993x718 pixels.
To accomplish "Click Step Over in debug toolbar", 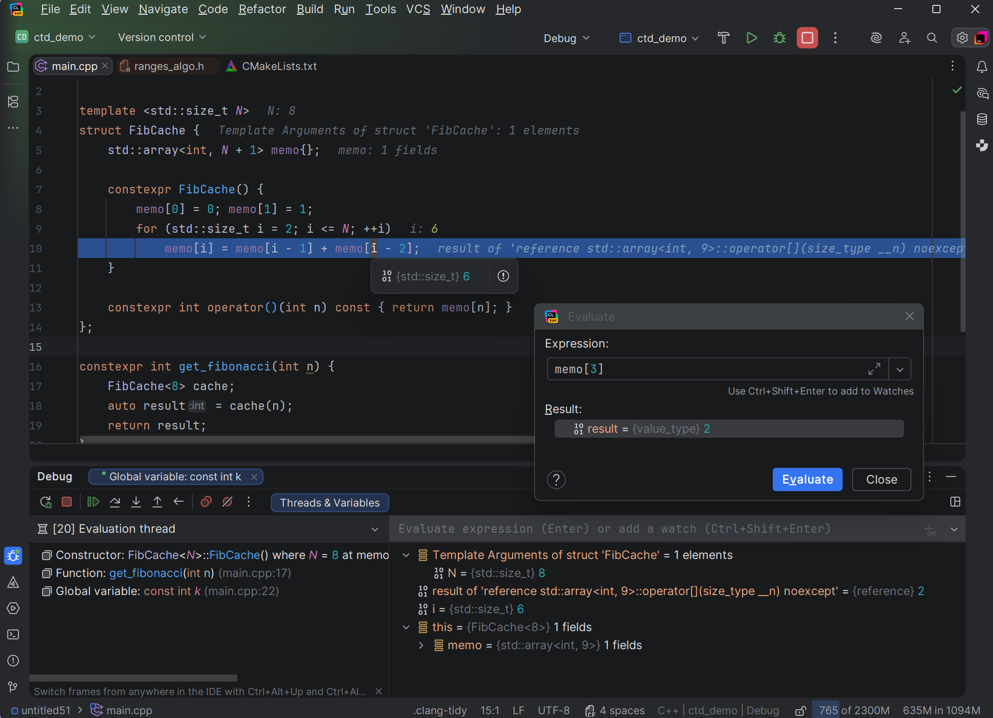I will (115, 502).
